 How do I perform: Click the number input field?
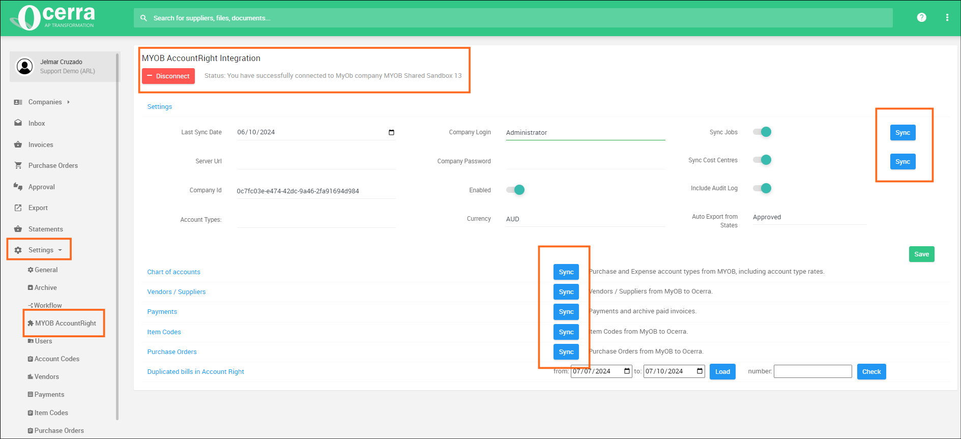click(812, 371)
